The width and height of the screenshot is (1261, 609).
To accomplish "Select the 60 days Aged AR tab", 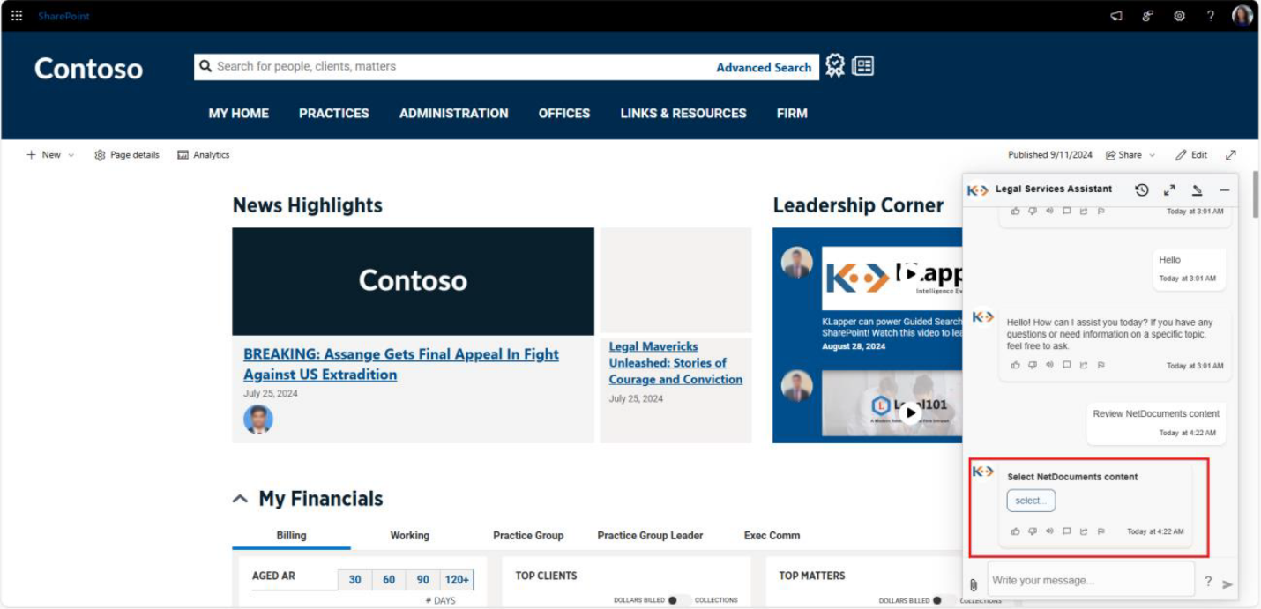I will point(389,580).
